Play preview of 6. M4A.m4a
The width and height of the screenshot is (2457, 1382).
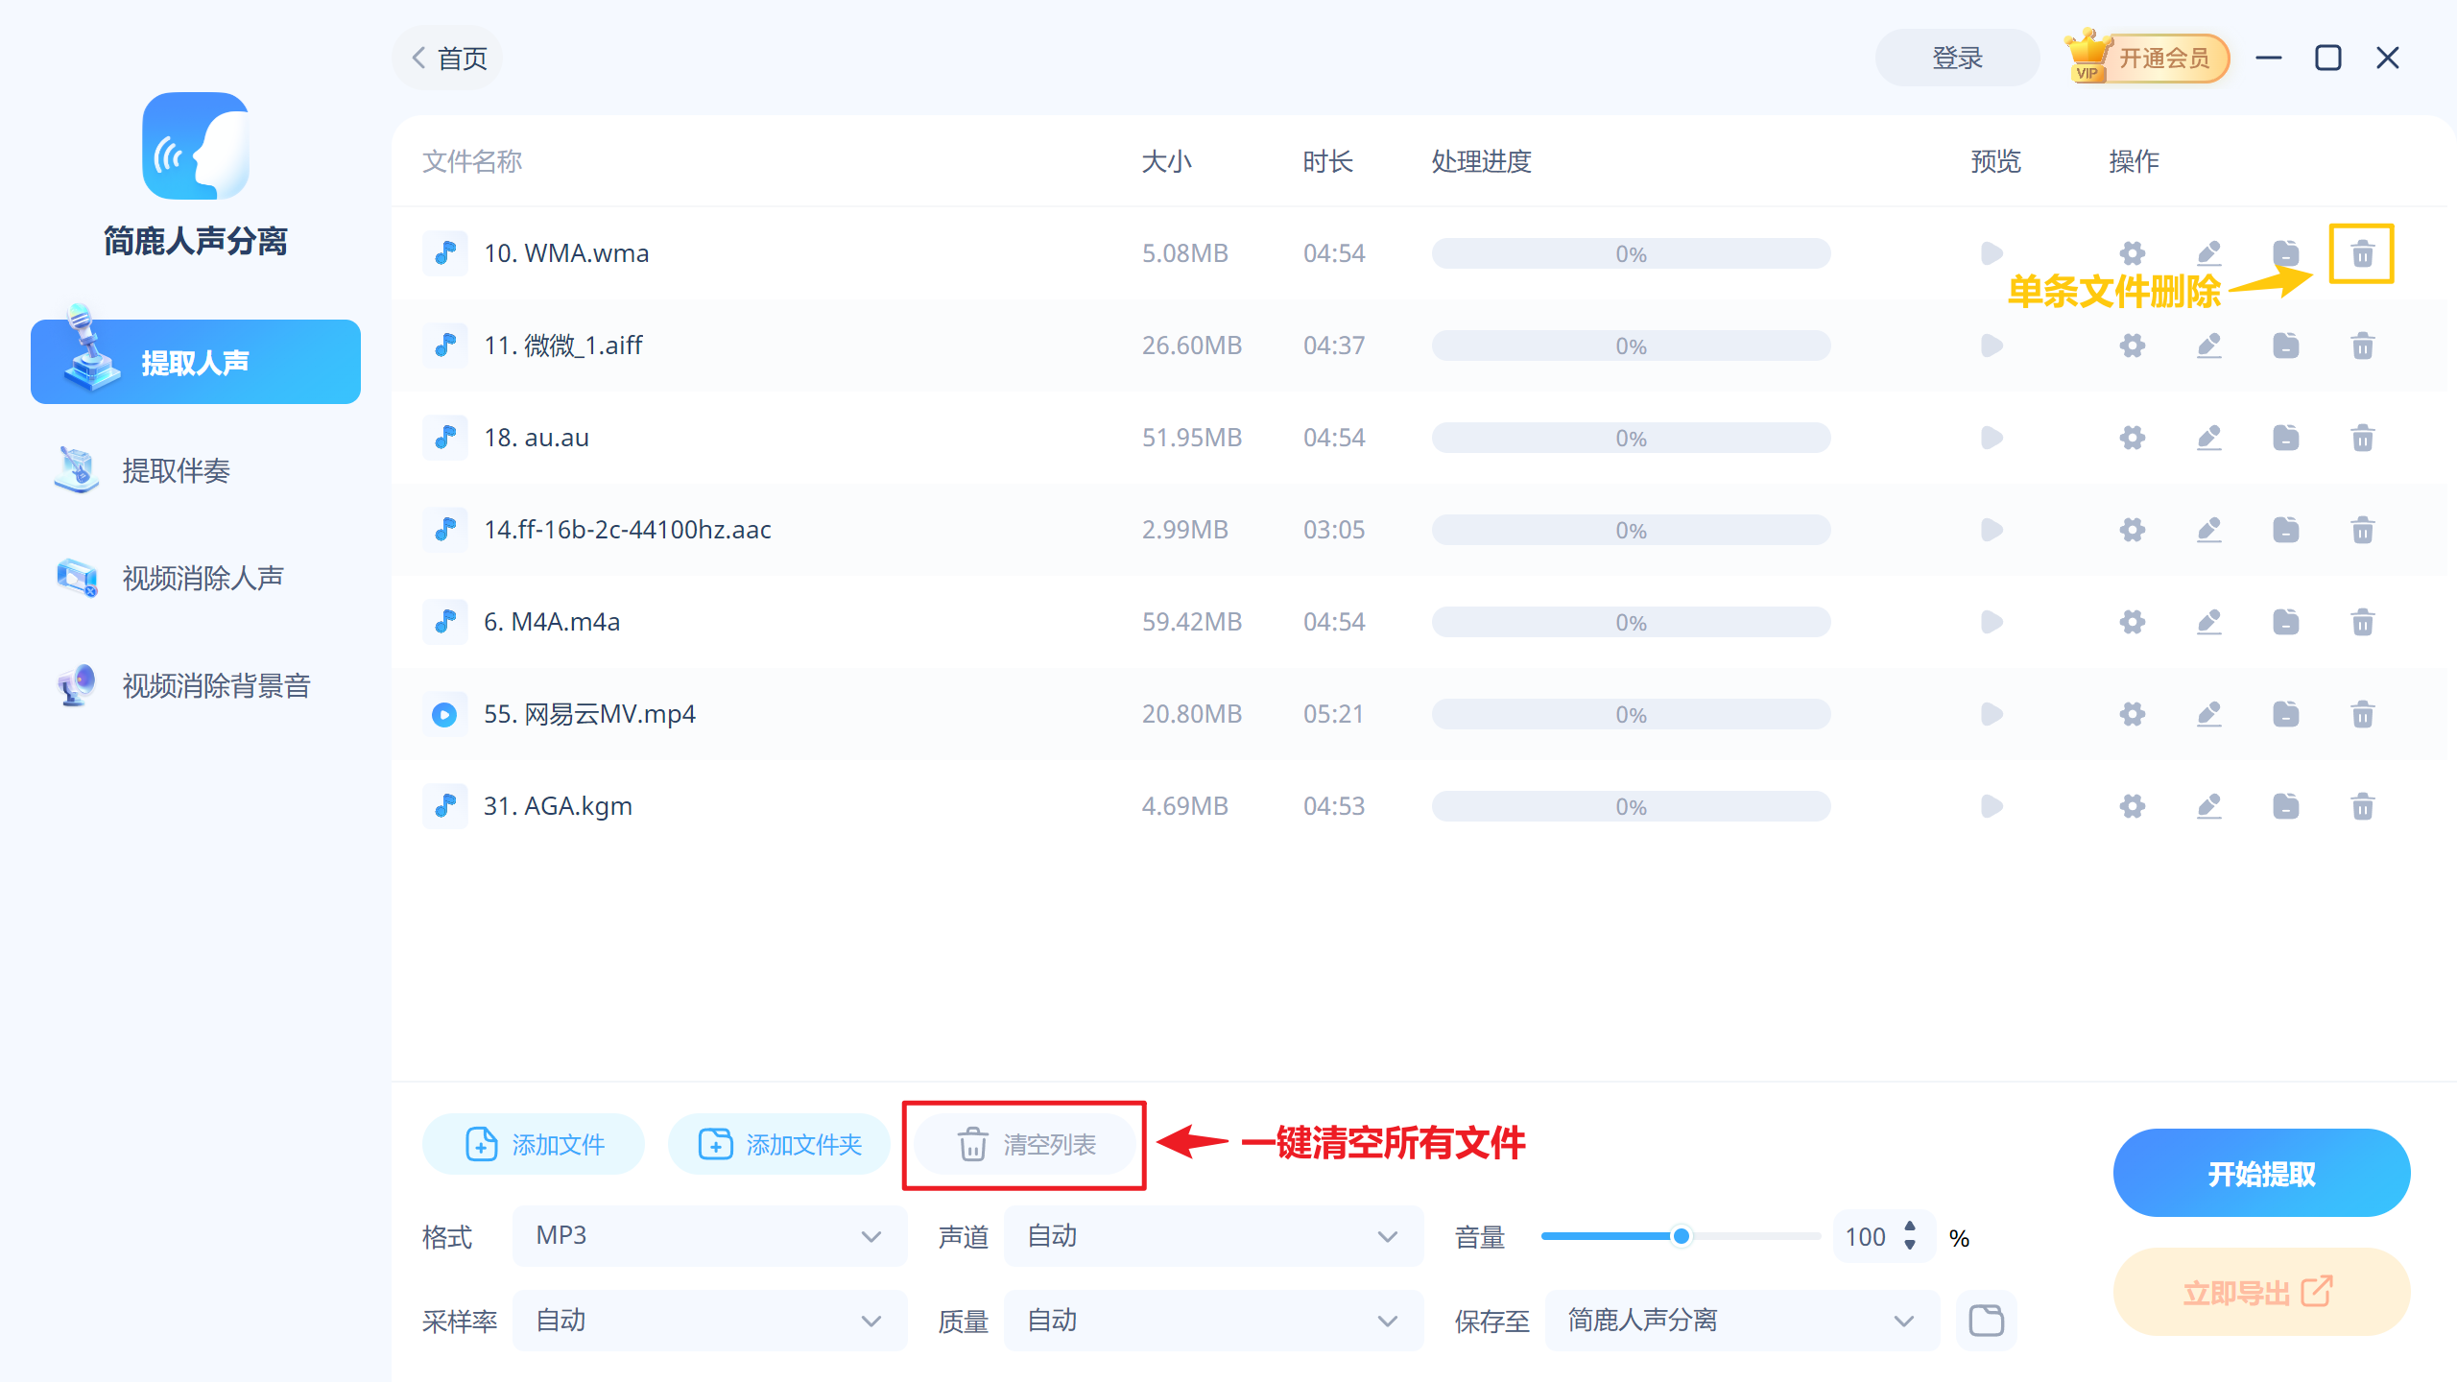tap(1992, 622)
